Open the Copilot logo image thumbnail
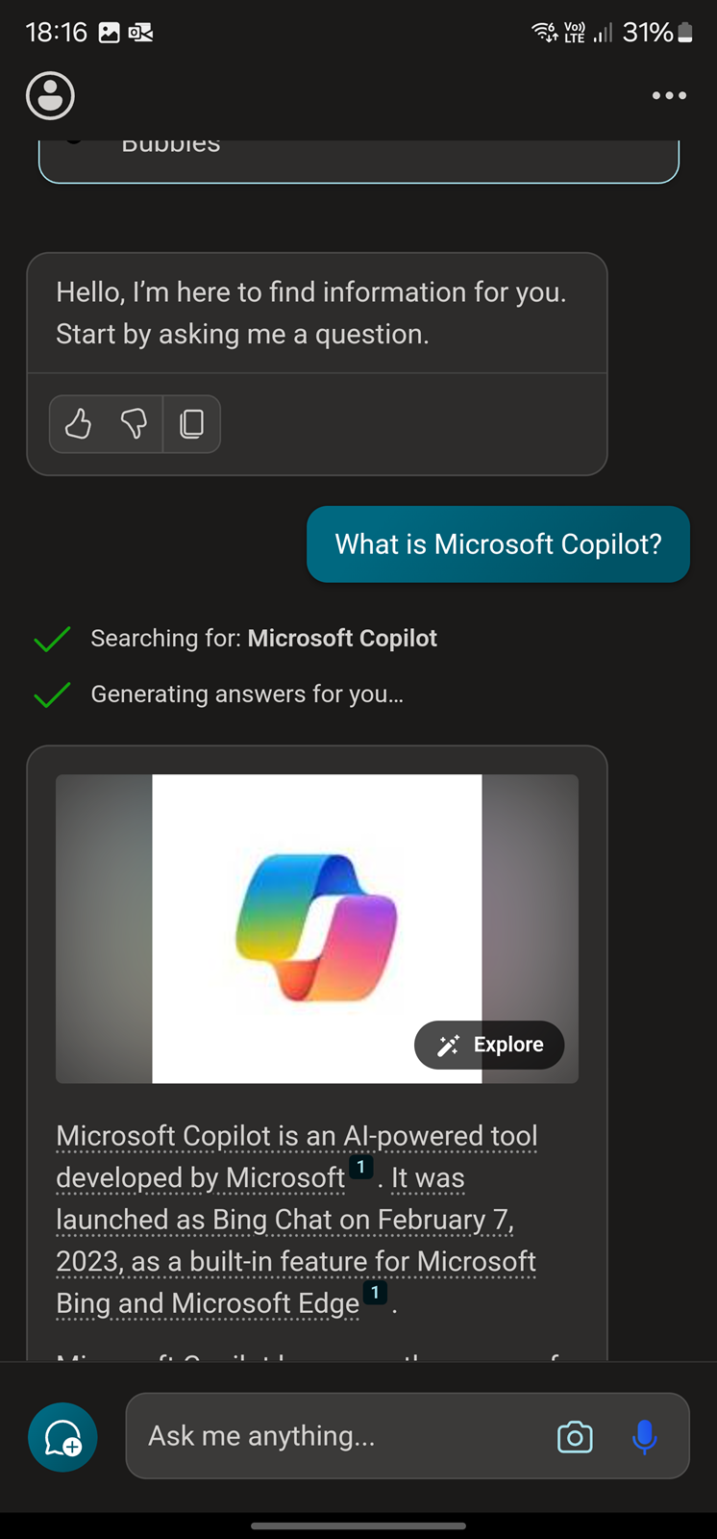This screenshot has height=1539, width=717. pyautogui.click(x=317, y=929)
